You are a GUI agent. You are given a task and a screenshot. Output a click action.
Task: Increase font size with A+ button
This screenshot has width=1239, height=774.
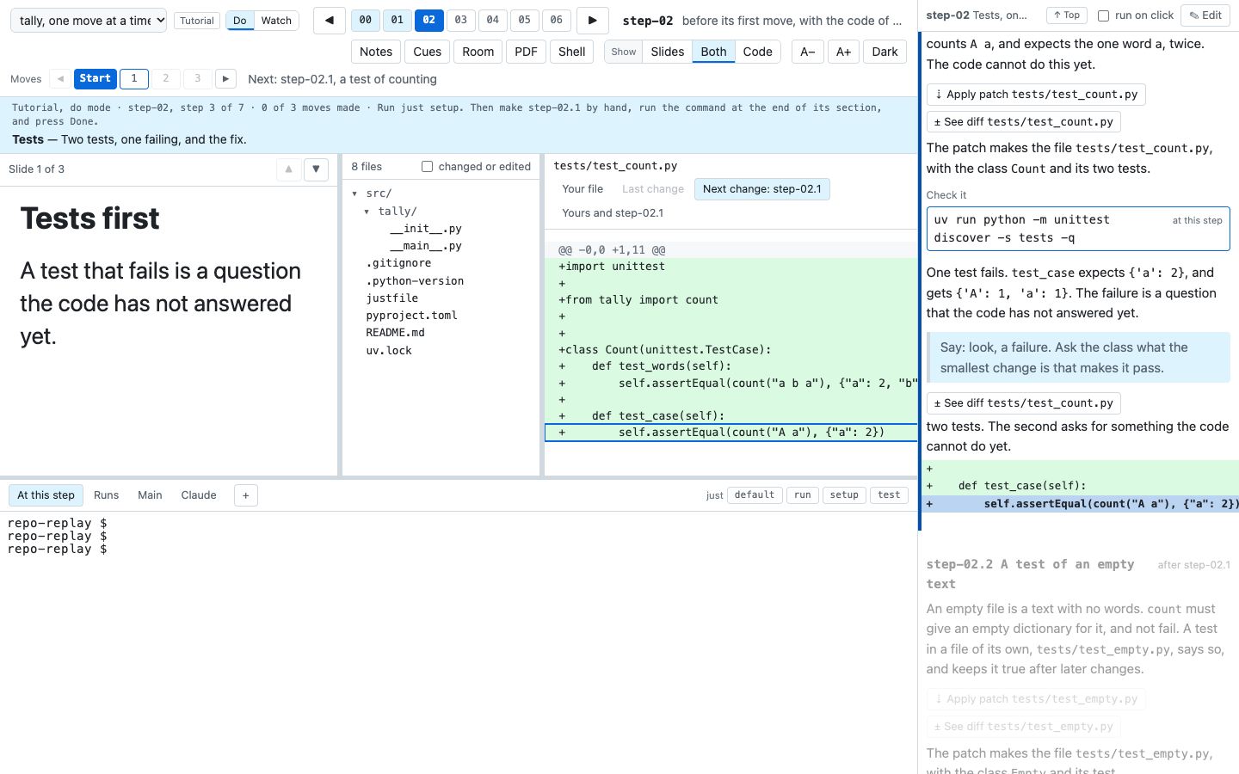[x=843, y=52]
